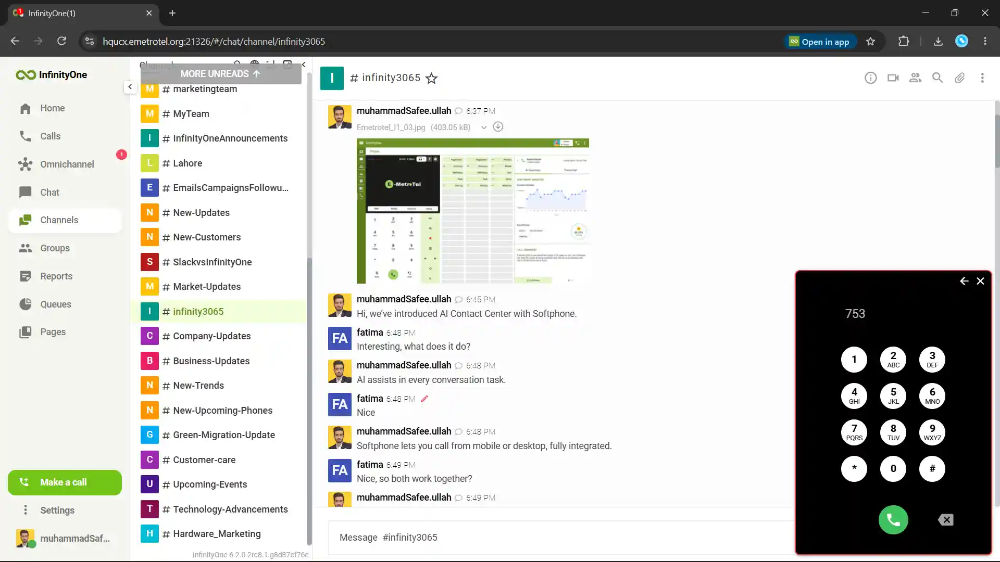Collapse the left navigation sidebar

coord(130,87)
